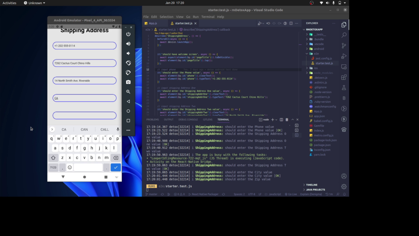Click Go Live in status bar
419x236 pixels.
(291, 194)
